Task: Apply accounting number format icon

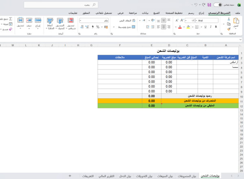Action: 106,27
